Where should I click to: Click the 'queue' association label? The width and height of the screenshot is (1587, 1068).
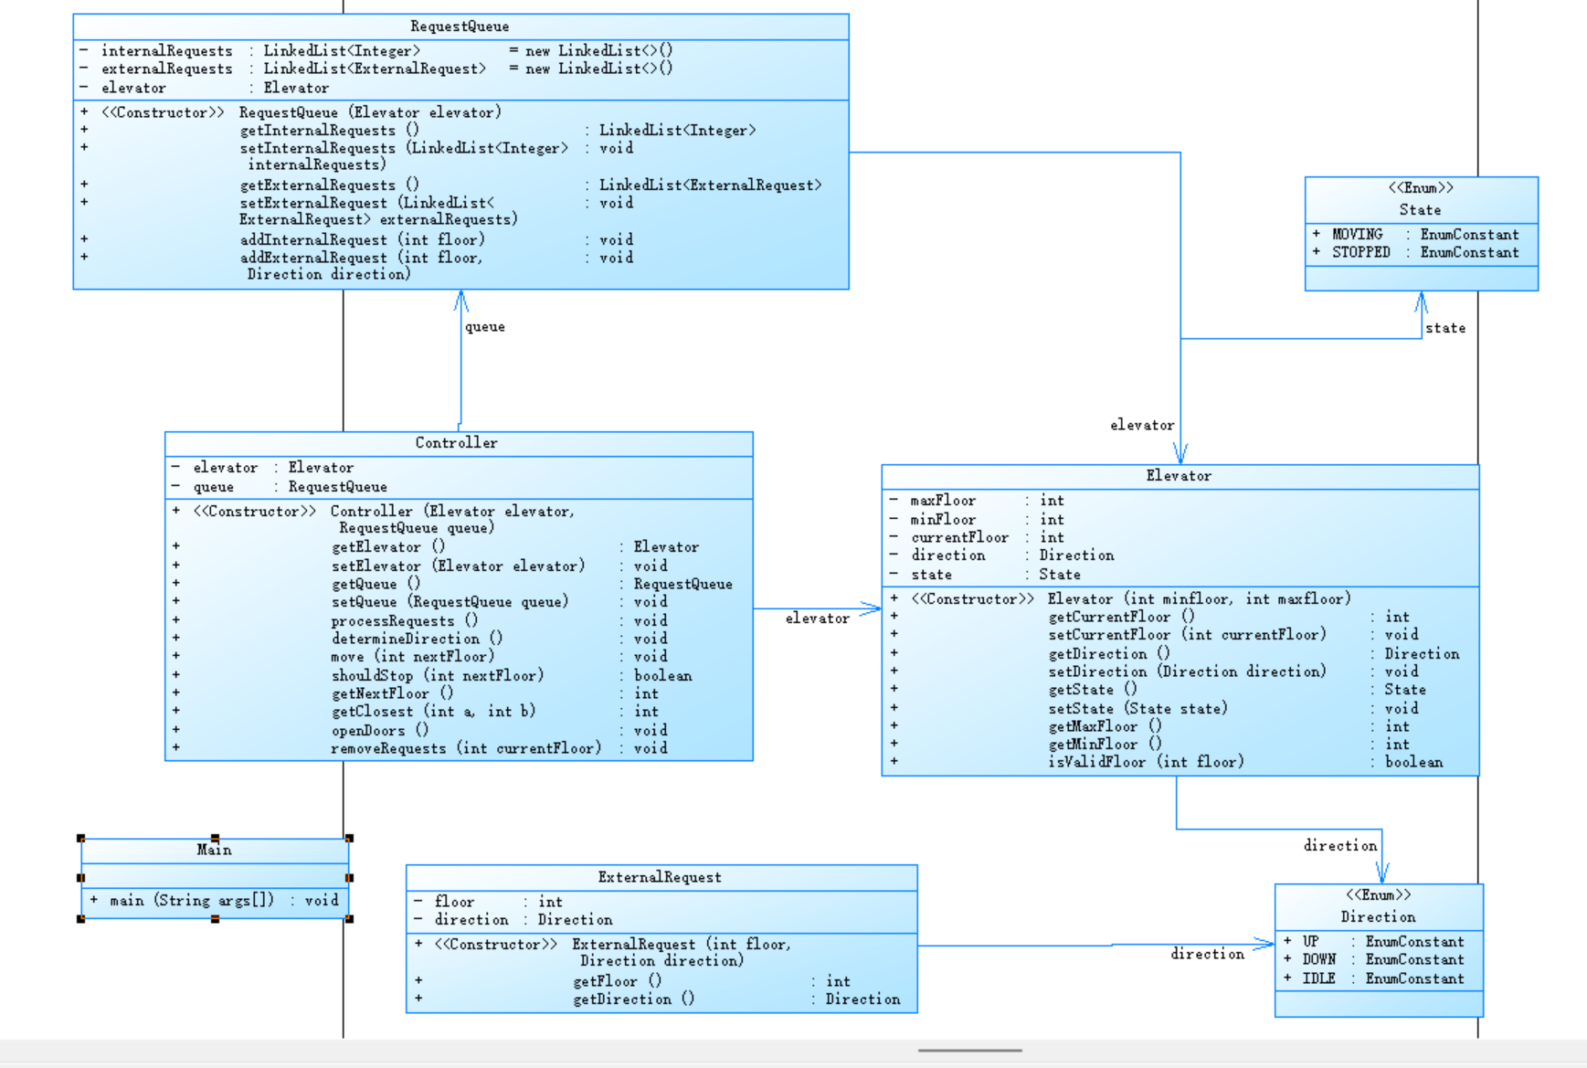click(485, 327)
